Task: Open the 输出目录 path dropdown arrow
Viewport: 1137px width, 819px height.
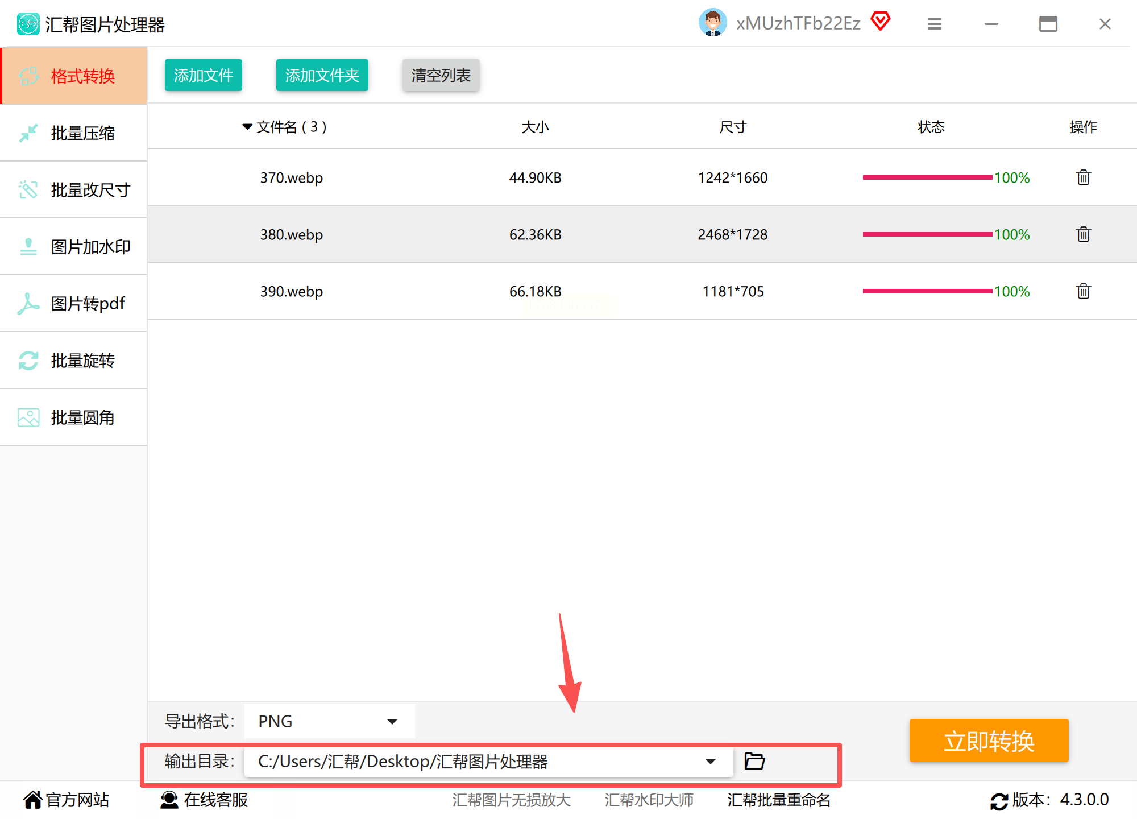Action: point(710,761)
